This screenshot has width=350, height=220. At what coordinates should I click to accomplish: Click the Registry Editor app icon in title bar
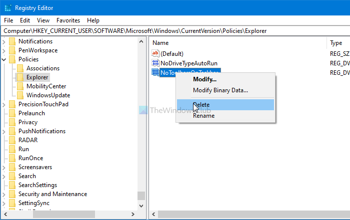[x=8, y=8]
